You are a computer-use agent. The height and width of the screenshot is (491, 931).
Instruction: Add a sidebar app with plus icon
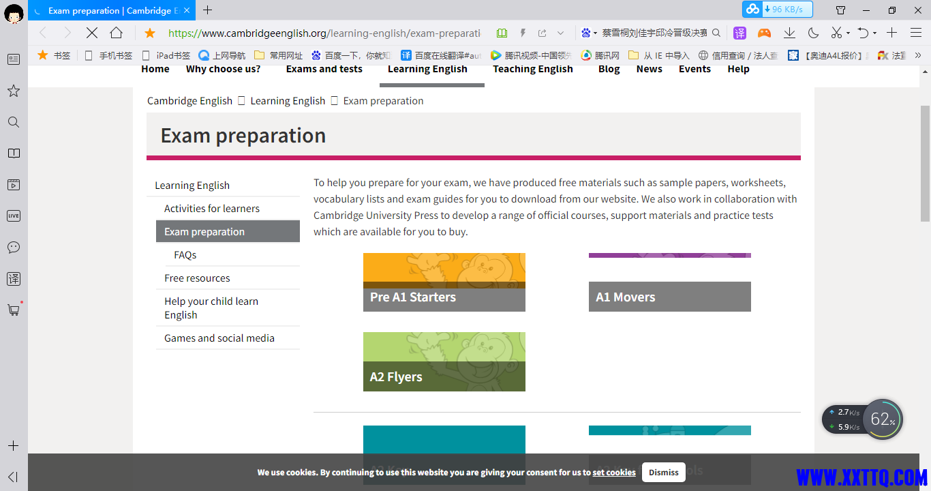(x=13, y=446)
